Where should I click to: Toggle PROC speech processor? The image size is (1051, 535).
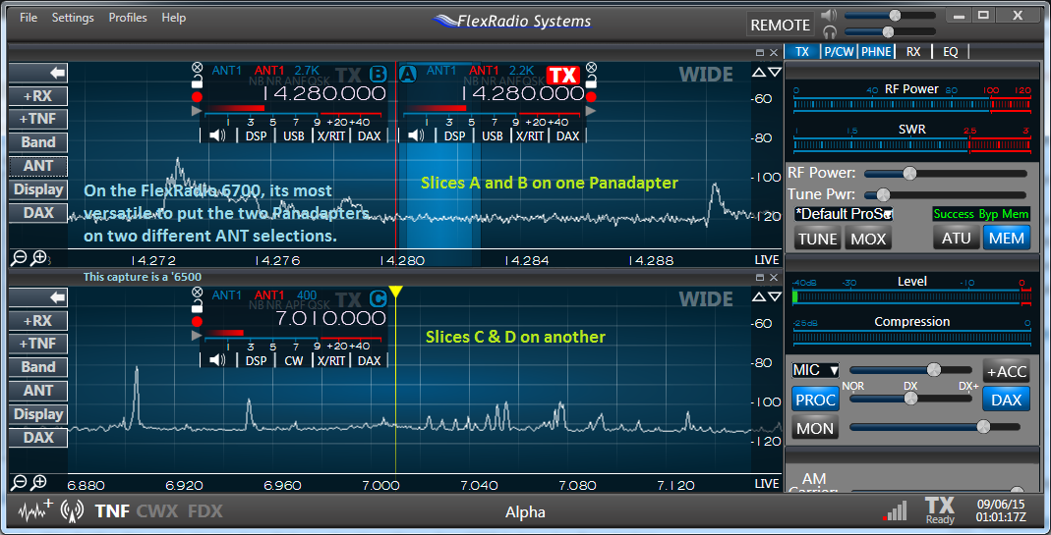click(815, 400)
